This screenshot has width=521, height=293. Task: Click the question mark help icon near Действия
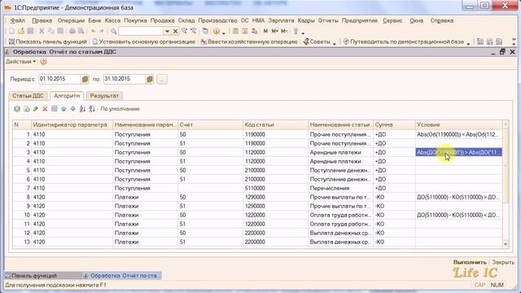[43, 62]
